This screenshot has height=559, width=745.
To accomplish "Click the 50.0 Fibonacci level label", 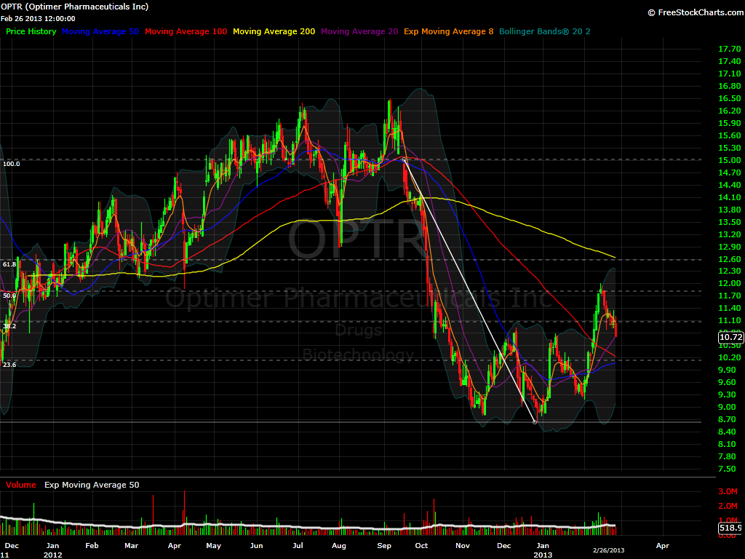I will pyautogui.click(x=9, y=296).
